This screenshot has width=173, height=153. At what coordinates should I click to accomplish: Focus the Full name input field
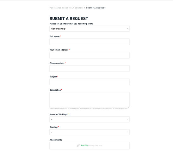(90, 42)
